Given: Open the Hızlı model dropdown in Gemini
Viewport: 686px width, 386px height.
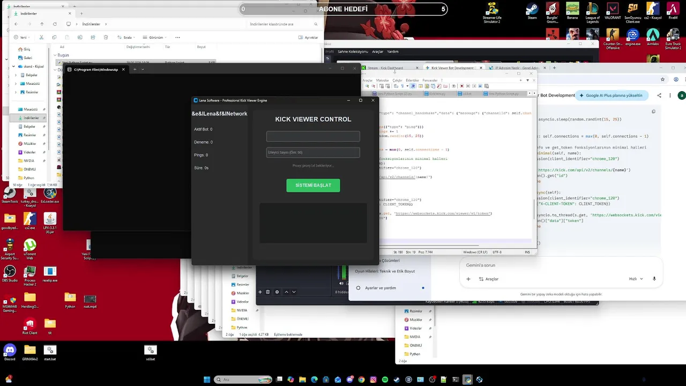Looking at the screenshot, I should click(x=635, y=279).
